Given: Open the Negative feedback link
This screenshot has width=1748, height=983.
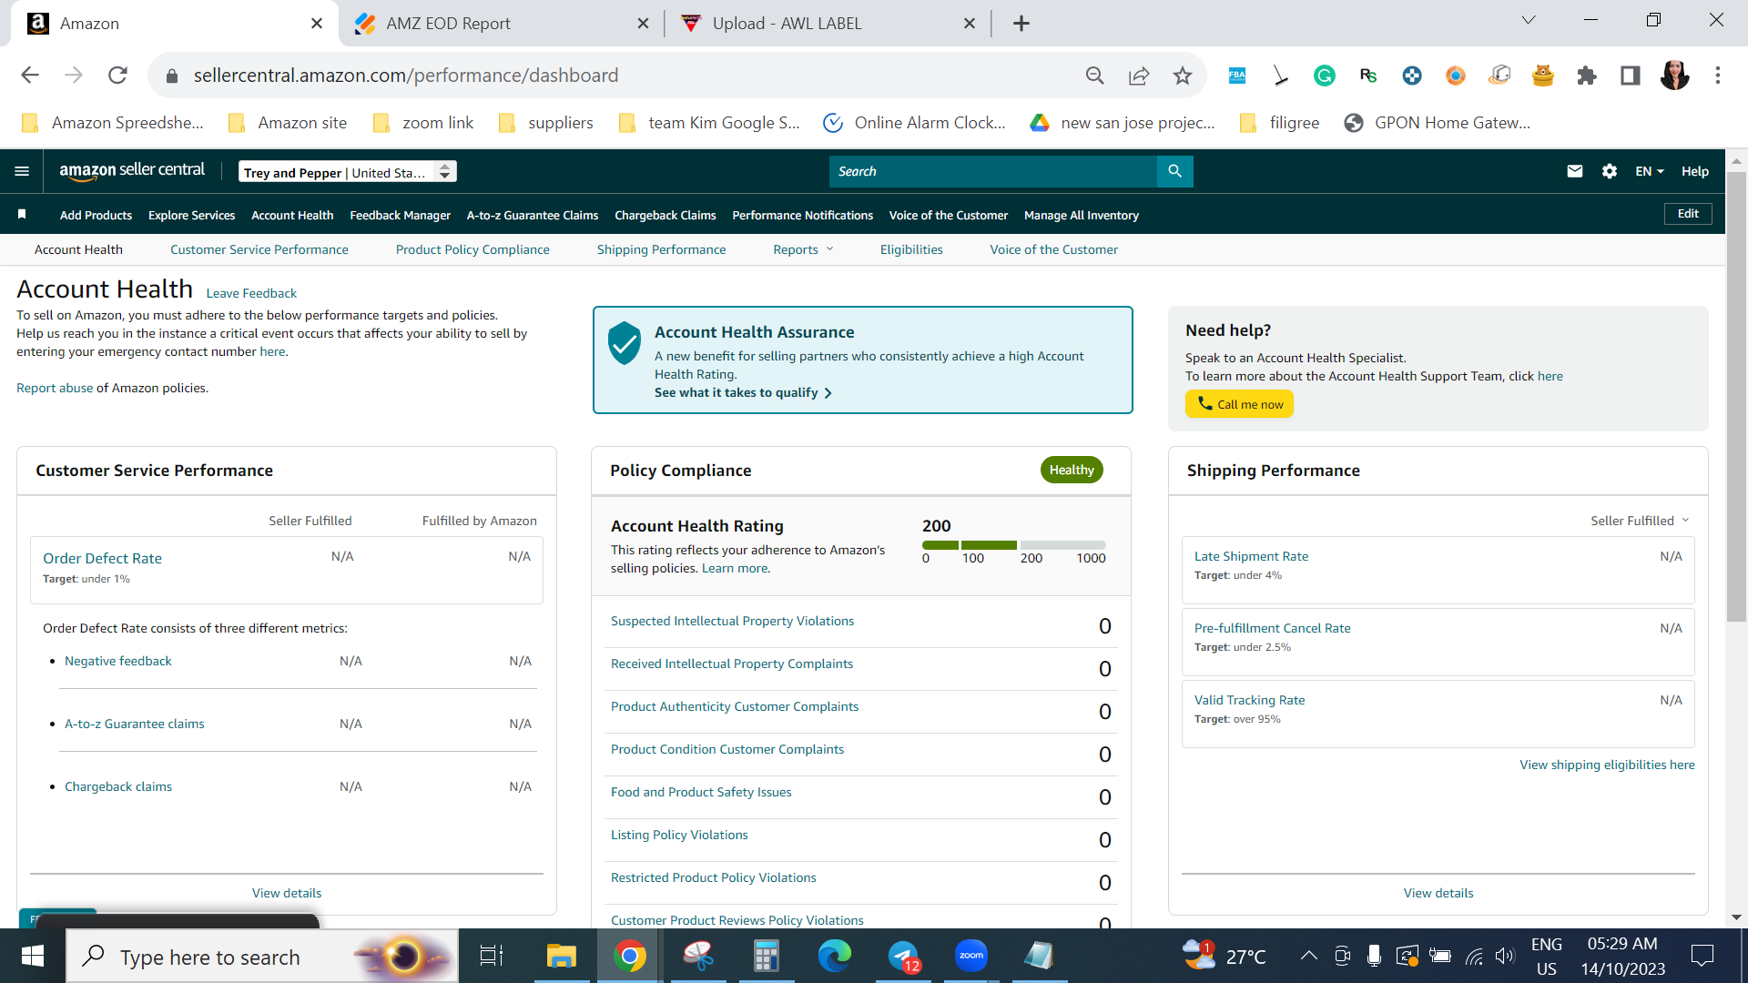Looking at the screenshot, I should click(118, 661).
